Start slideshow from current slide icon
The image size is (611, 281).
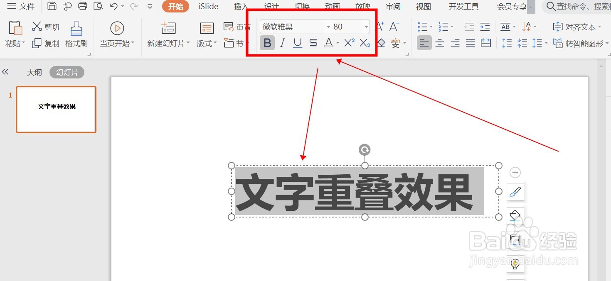[x=117, y=28]
